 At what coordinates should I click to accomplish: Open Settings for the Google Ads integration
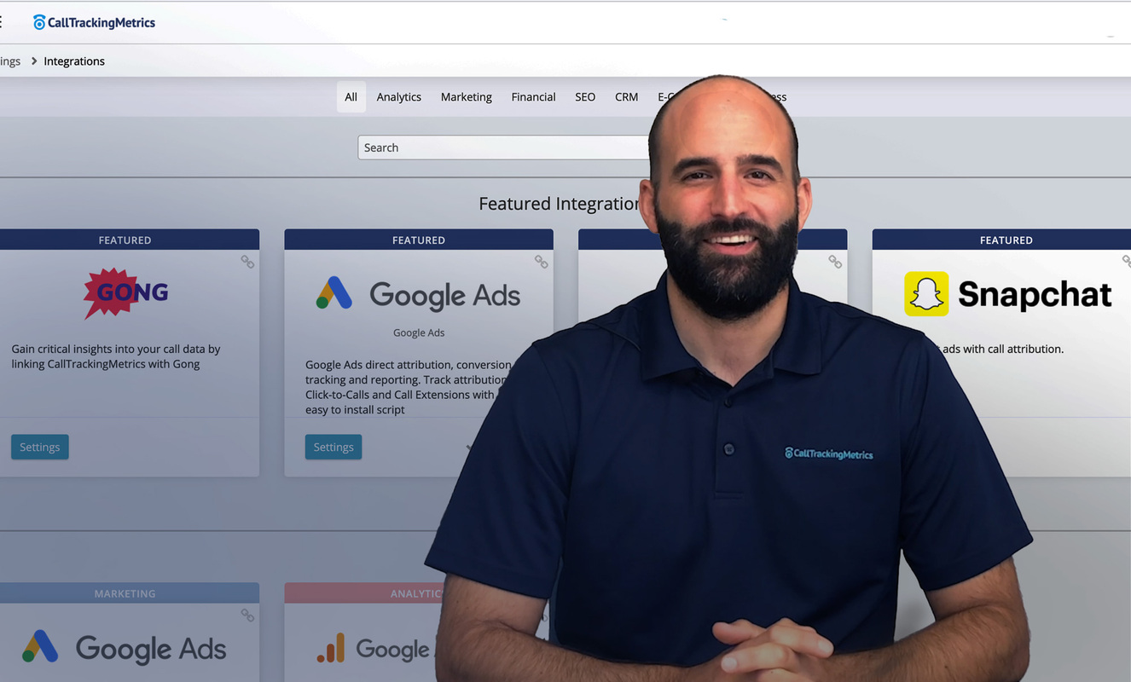click(333, 446)
